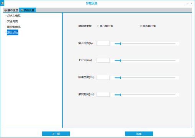Image resolution: width=195 pixels, height=138 pixels.
Task: Select 耐杂散电流 tree item
Action: coord(14,27)
